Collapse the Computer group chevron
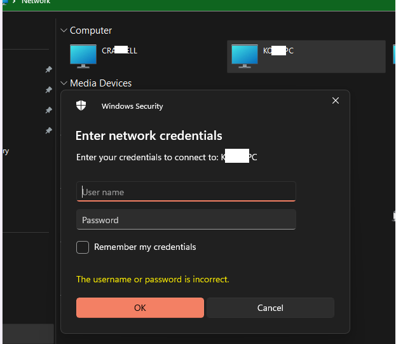Image resolution: width=396 pixels, height=344 pixels. click(x=64, y=31)
